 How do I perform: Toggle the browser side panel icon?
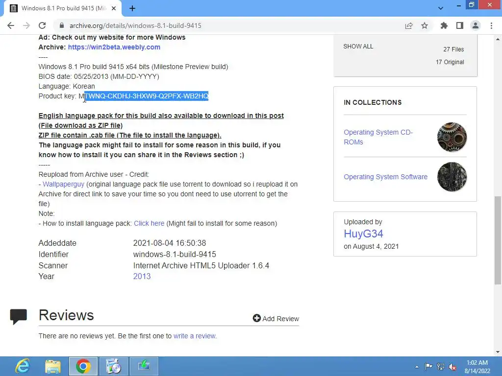[460, 25]
